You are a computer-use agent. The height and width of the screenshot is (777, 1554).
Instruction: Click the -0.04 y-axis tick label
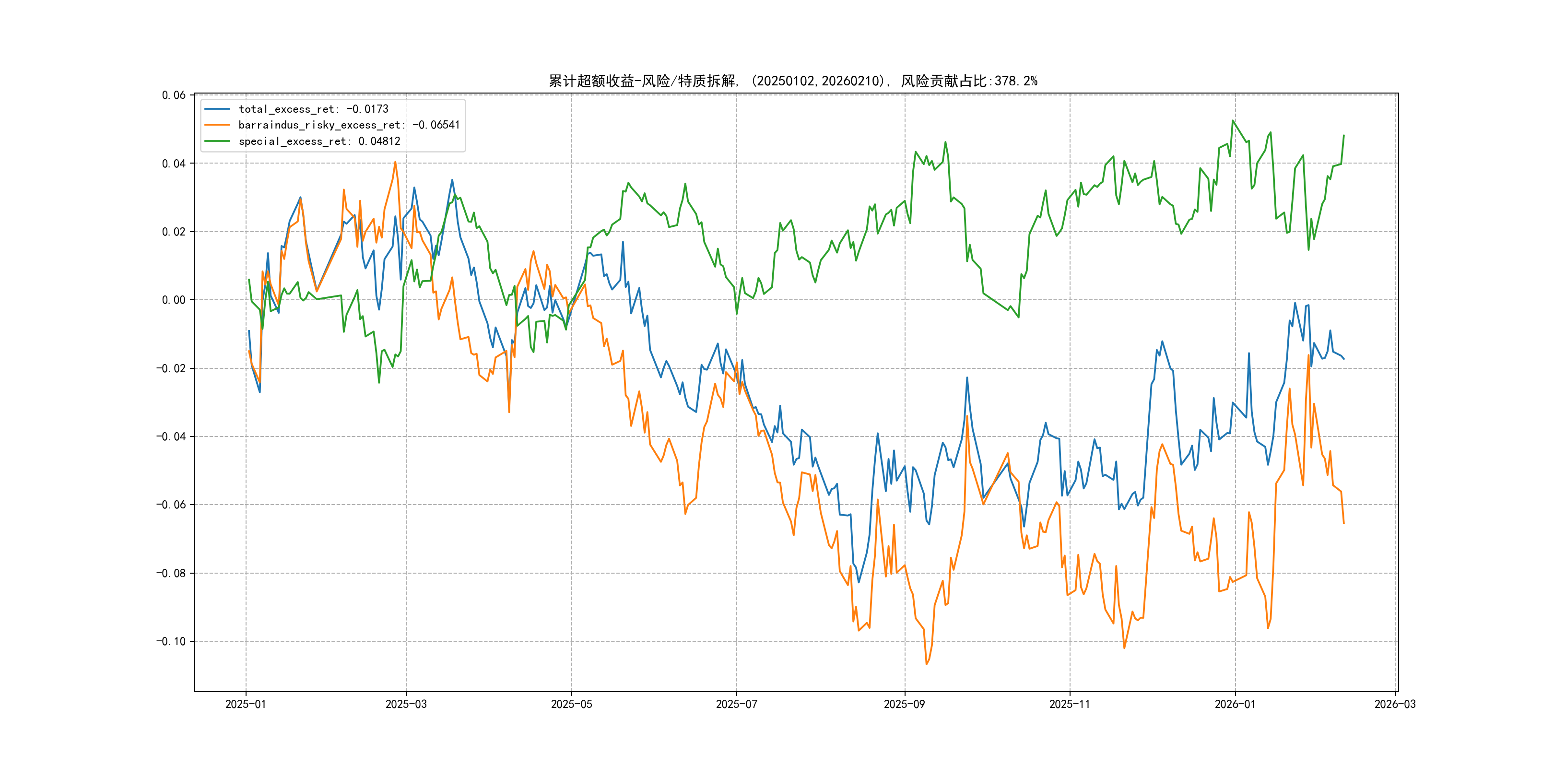tap(171, 437)
